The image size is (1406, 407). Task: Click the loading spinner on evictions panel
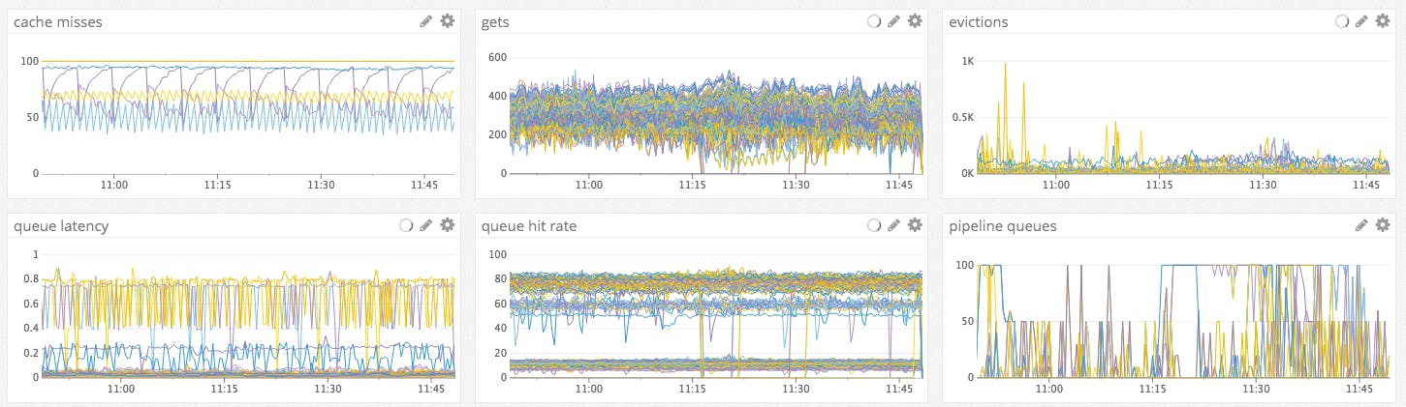coord(1342,21)
